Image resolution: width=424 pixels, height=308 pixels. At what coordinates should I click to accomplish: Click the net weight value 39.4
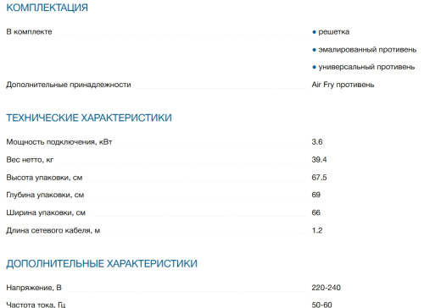319,160
